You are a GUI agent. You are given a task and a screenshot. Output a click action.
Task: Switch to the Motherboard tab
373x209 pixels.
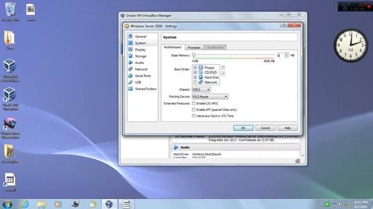point(173,47)
